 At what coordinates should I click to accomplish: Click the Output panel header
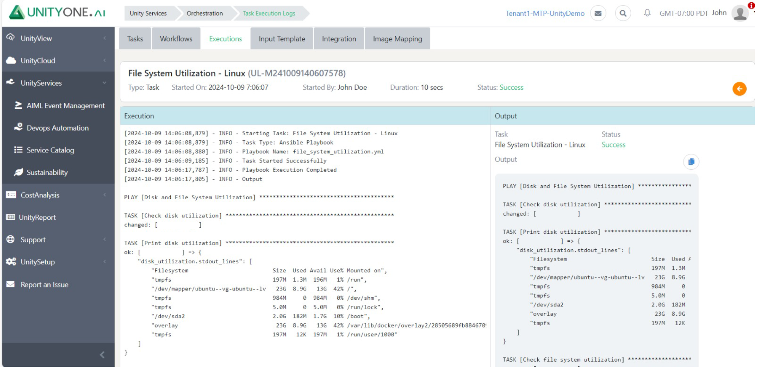tap(622, 116)
